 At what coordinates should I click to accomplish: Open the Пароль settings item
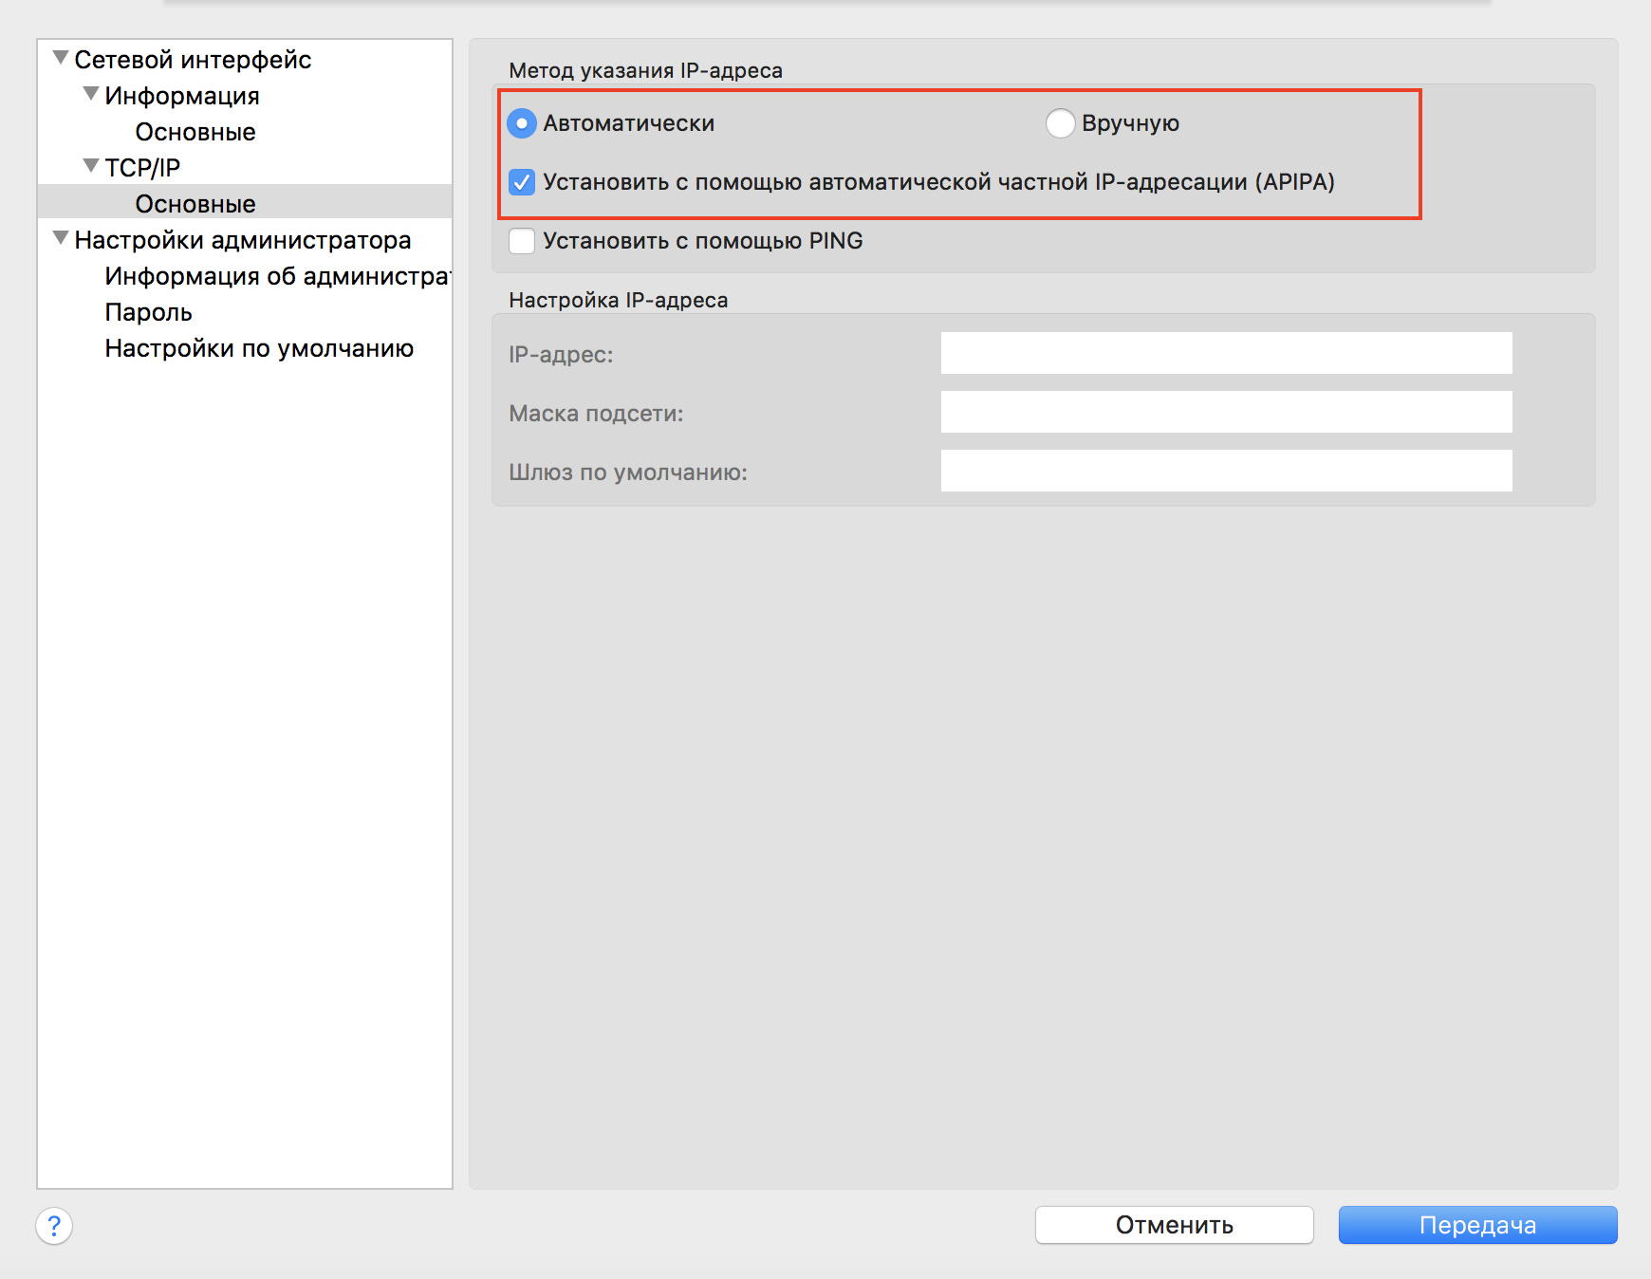[x=149, y=312]
